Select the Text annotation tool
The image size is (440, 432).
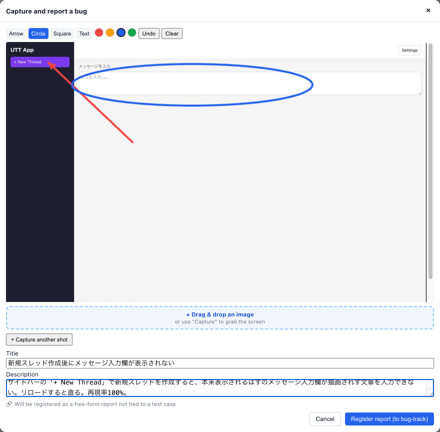pos(84,33)
